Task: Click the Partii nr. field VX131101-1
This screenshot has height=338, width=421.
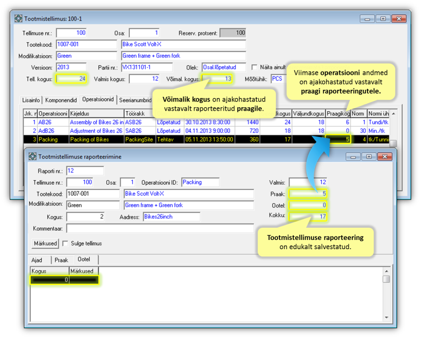Action: (147, 67)
